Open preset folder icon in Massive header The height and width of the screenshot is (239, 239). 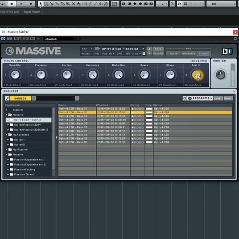pyautogui.click(x=97, y=49)
